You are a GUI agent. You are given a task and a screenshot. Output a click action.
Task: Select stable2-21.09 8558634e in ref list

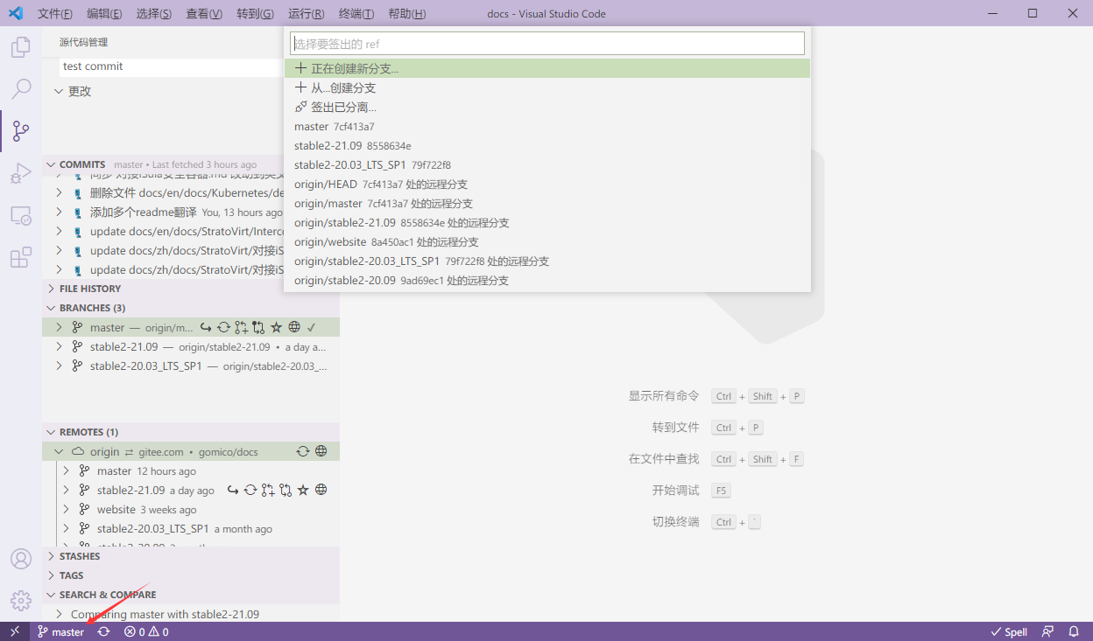[x=547, y=145]
